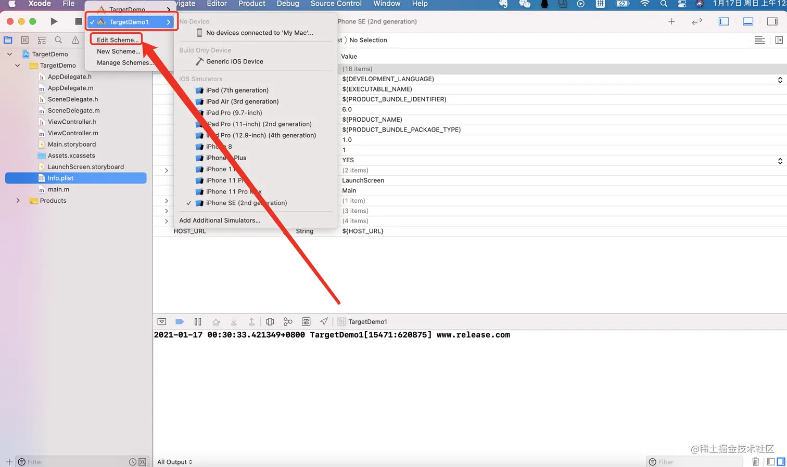Click the Wi-Fi status icon
The width and height of the screenshot is (787, 467).
[x=645, y=4]
